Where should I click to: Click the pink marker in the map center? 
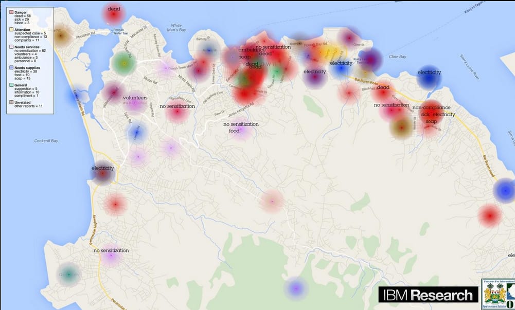pyautogui.click(x=272, y=201)
